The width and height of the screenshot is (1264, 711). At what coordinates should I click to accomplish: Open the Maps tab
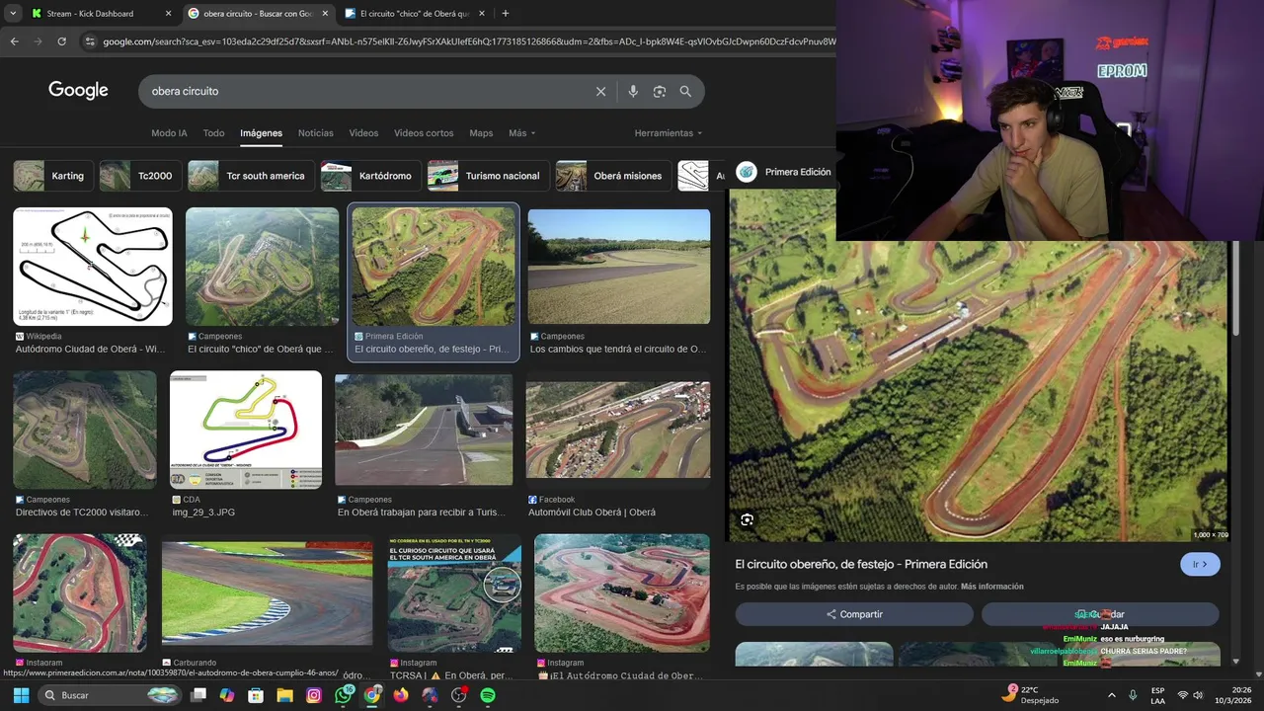click(x=481, y=133)
